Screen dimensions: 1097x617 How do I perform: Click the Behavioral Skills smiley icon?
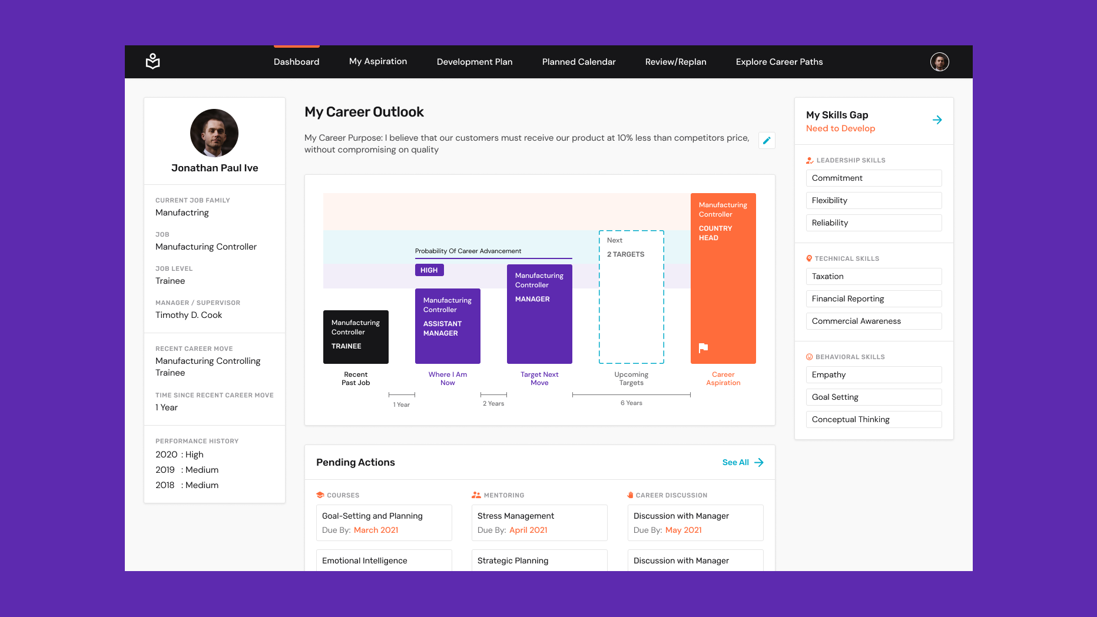click(x=808, y=356)
